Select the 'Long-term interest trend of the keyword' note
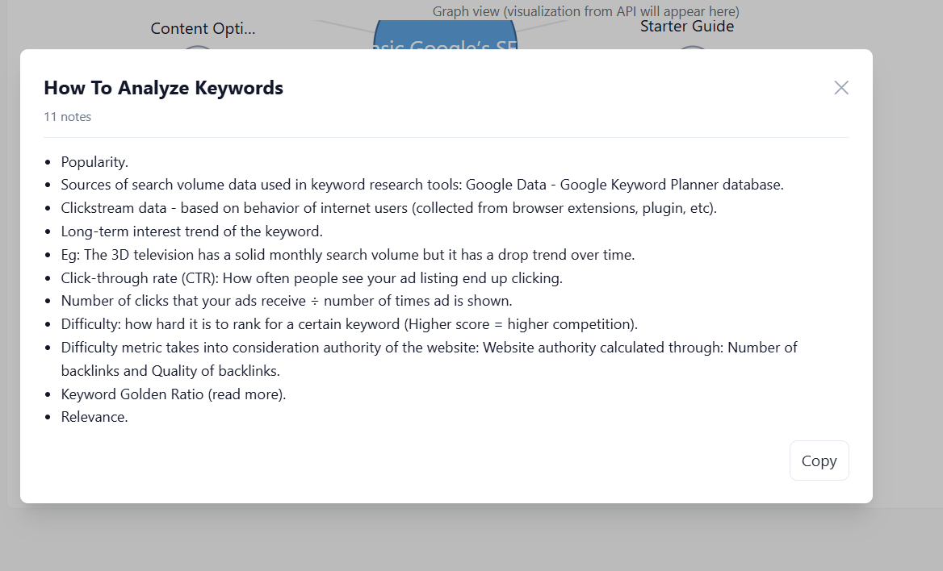Image resolution: width=943 pixels, height=571 pixels. tap(192, 231)
